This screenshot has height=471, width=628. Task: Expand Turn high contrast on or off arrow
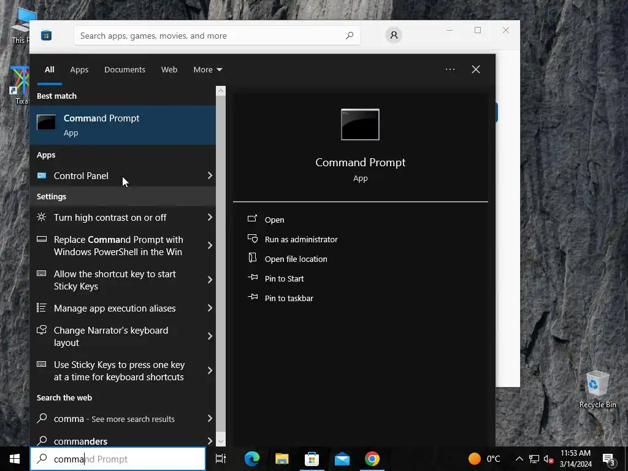pos(210,217)
